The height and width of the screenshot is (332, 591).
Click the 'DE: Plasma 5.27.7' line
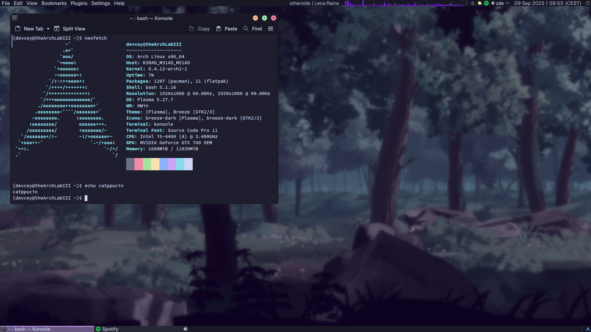pyautogui.click(x=150, y=100)
